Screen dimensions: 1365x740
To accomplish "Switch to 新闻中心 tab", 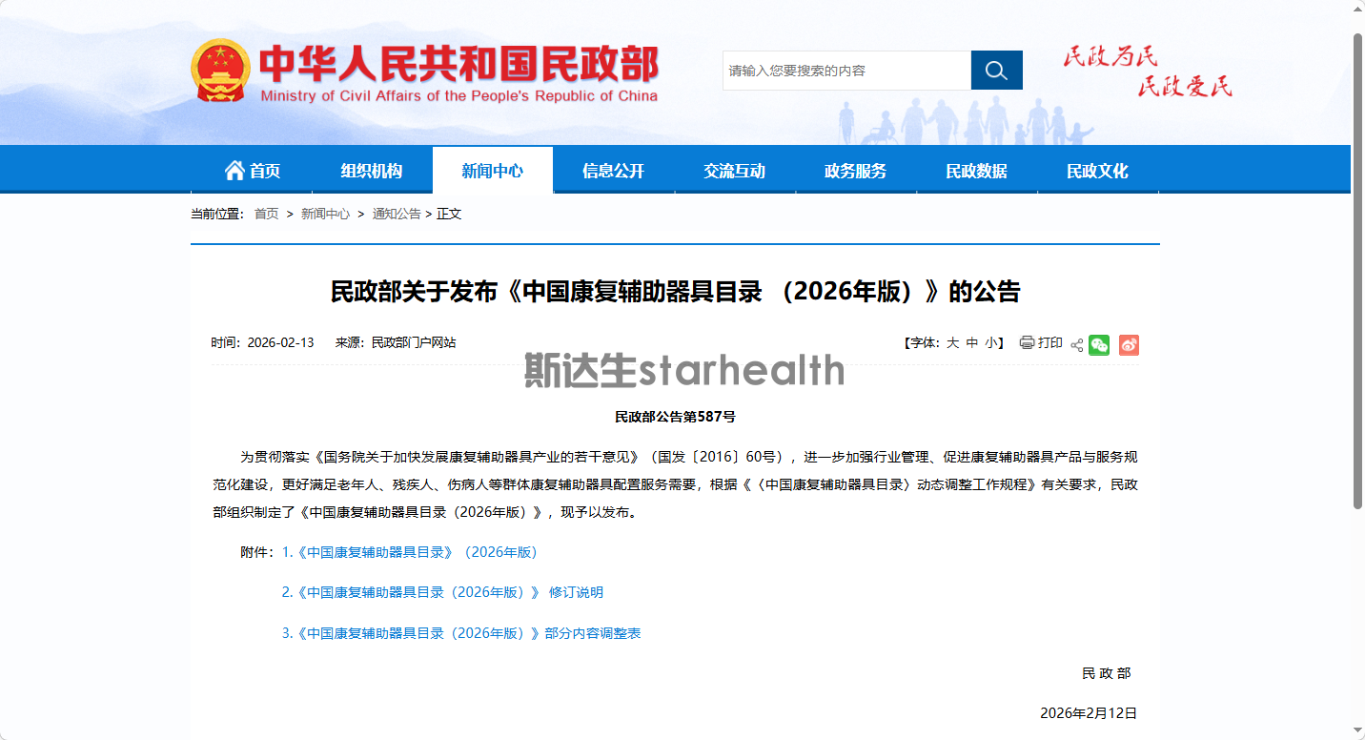I will tap(493, 171).
